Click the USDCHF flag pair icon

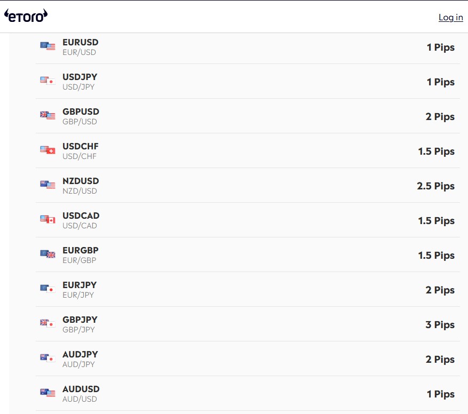click(47, 150)
